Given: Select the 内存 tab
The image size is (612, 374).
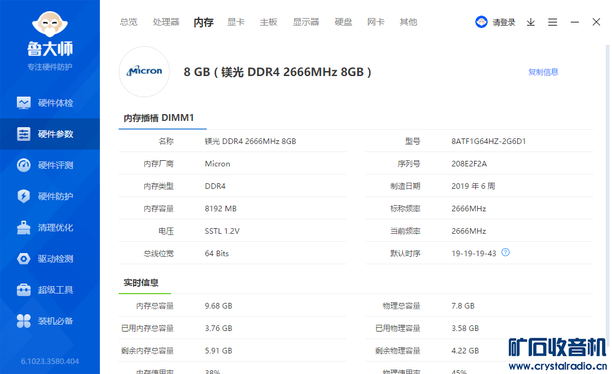Looking at the screenshot, I should (x=204, y=22).
